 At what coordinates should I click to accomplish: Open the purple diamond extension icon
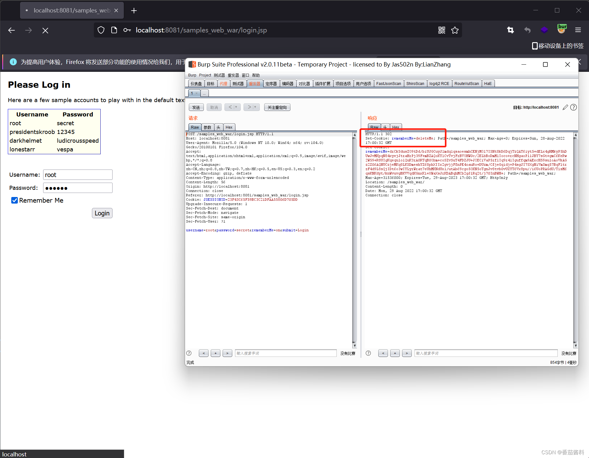point(544,30)
